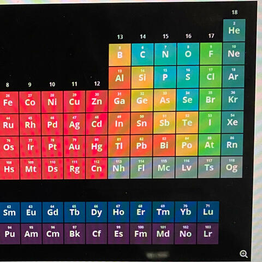Click the magnifier zoom-in icon
Screen dimensions: 262x262
243,254
